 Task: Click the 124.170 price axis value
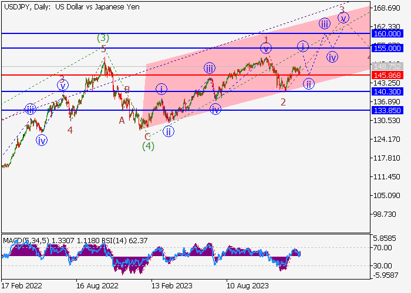click(387, 139)
